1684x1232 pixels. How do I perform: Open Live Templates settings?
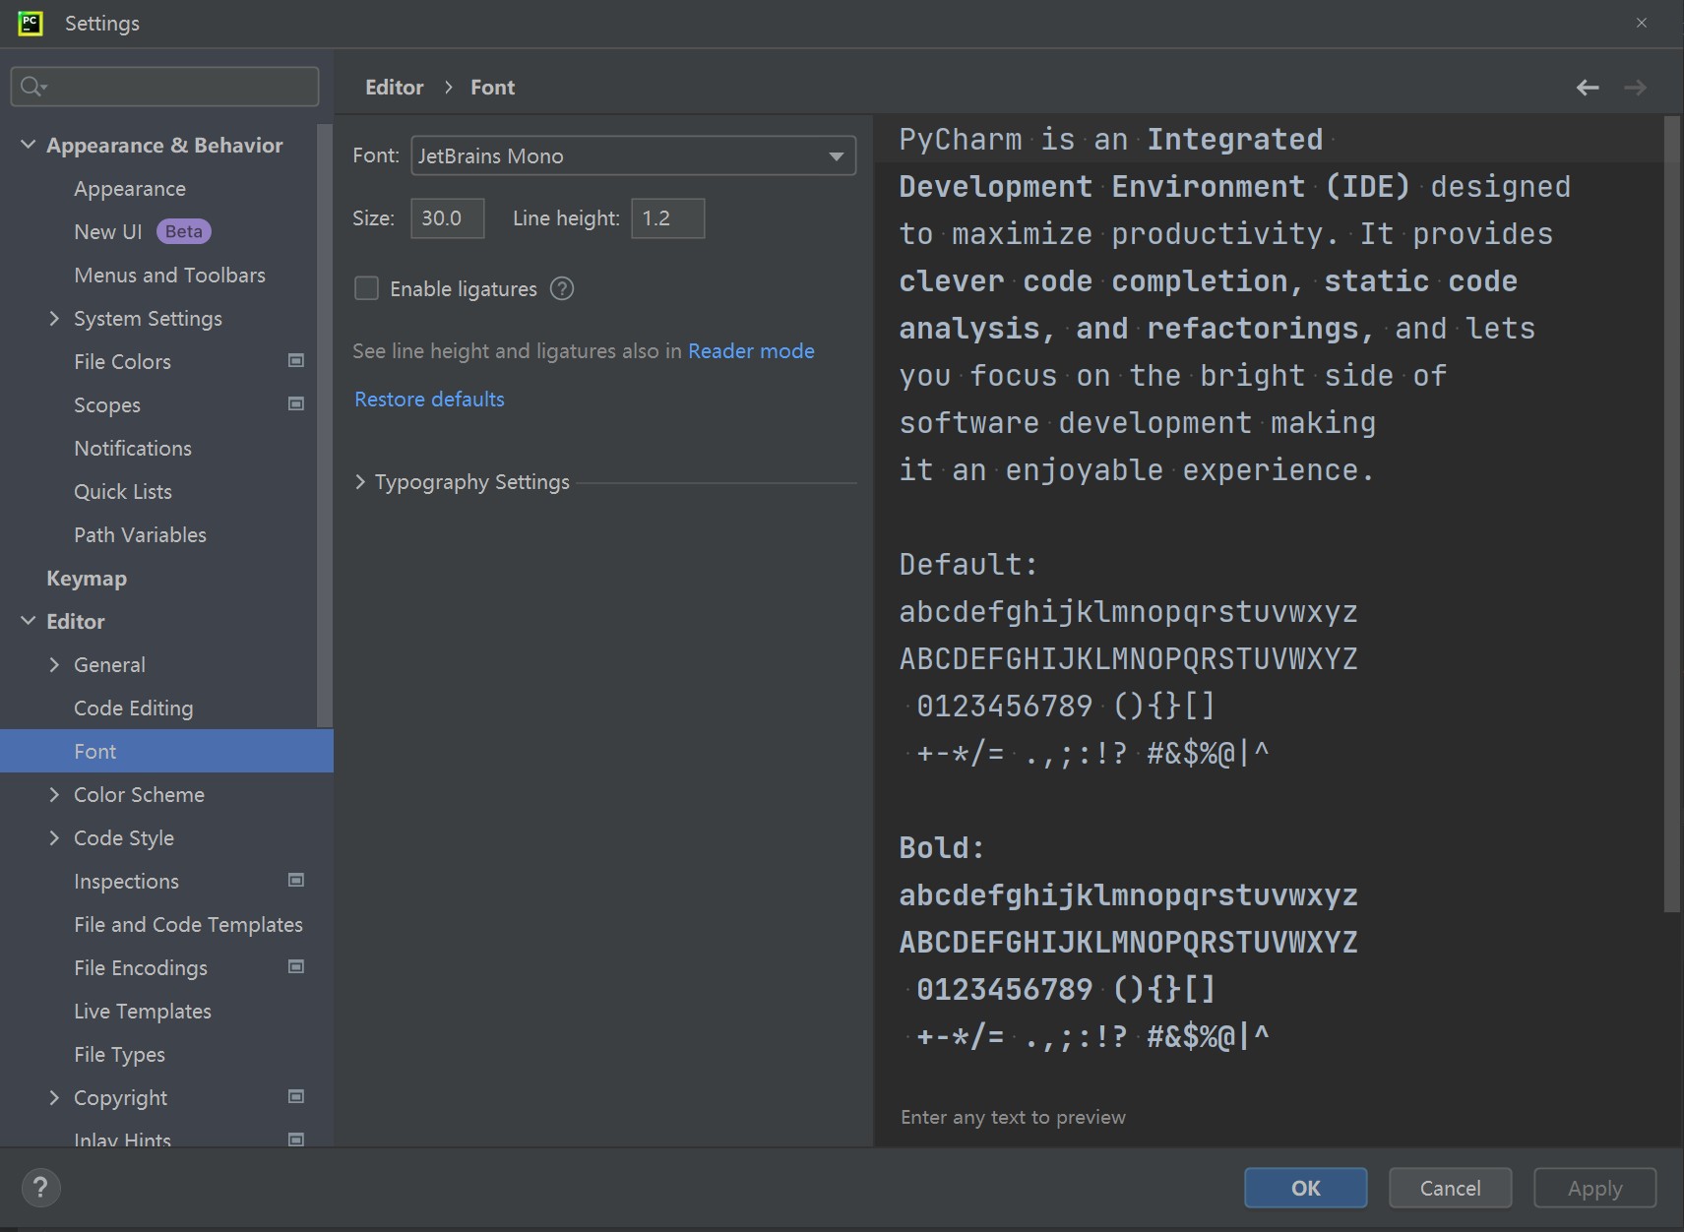(143, 1011)
